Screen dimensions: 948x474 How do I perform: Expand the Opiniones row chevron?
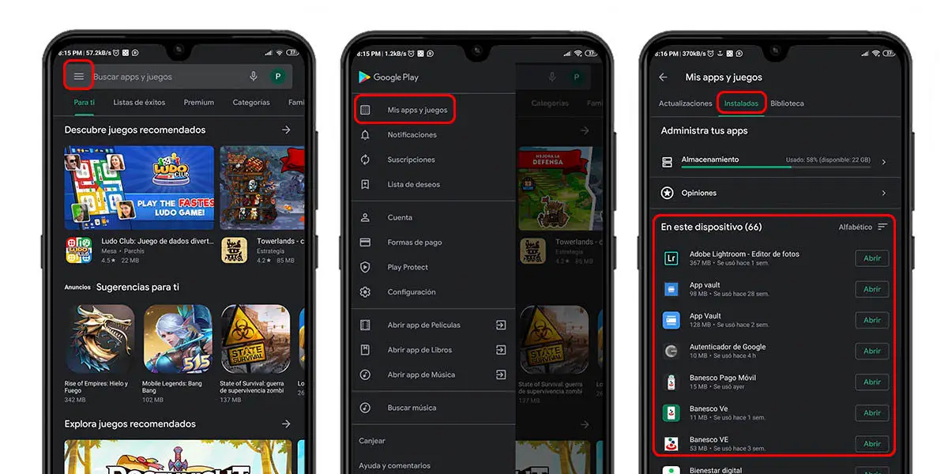(883, 193)
